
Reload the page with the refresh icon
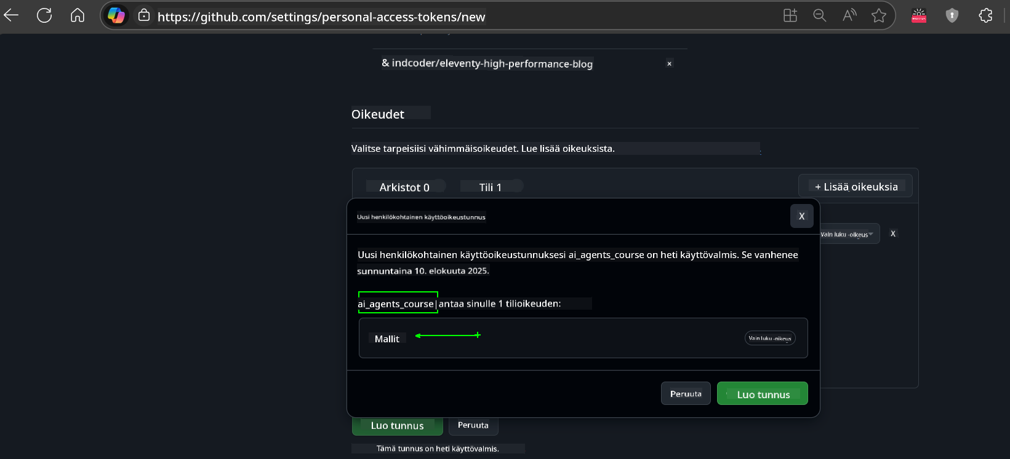tap(44, 15)
